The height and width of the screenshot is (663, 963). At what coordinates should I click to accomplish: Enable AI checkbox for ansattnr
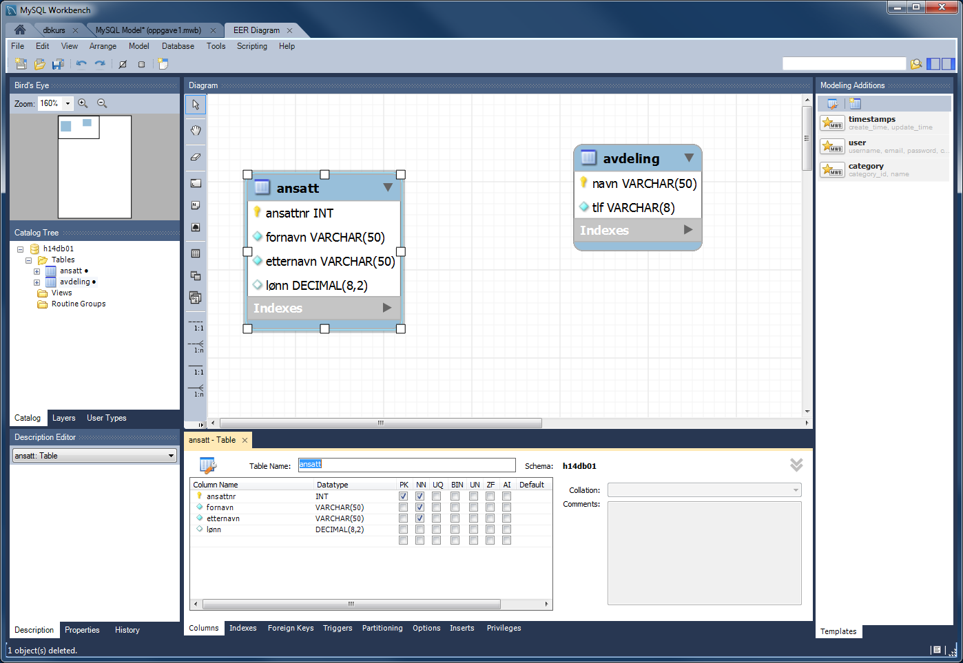pyautogui.click(x=506, y=496)
